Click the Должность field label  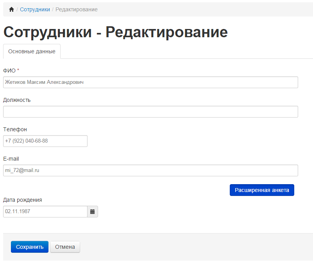[17, 100]
